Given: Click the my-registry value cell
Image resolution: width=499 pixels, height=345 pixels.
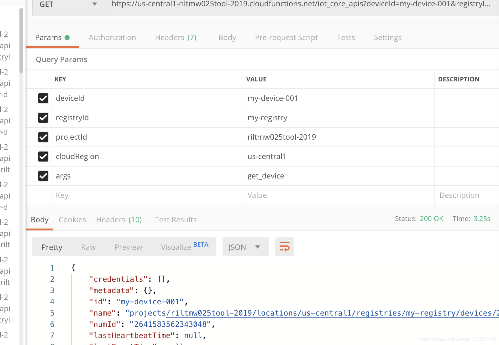Looking at the screenshot, I should coord(339,118).
